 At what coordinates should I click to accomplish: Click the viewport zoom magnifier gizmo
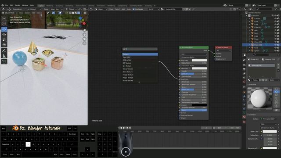click(84, 30)
